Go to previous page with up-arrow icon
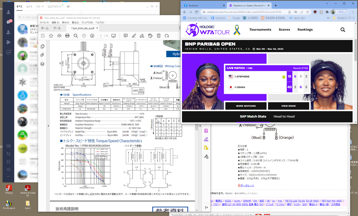Screen dimensions: 358x216 pos(84,36)
